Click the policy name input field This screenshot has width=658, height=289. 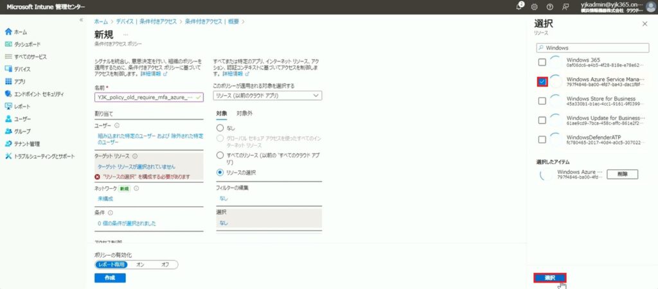pyautogui.click(x=149, y=98)
